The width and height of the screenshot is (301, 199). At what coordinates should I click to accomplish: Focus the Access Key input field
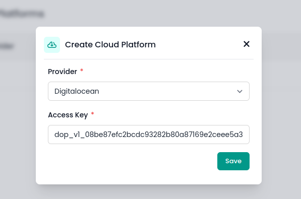149,135
